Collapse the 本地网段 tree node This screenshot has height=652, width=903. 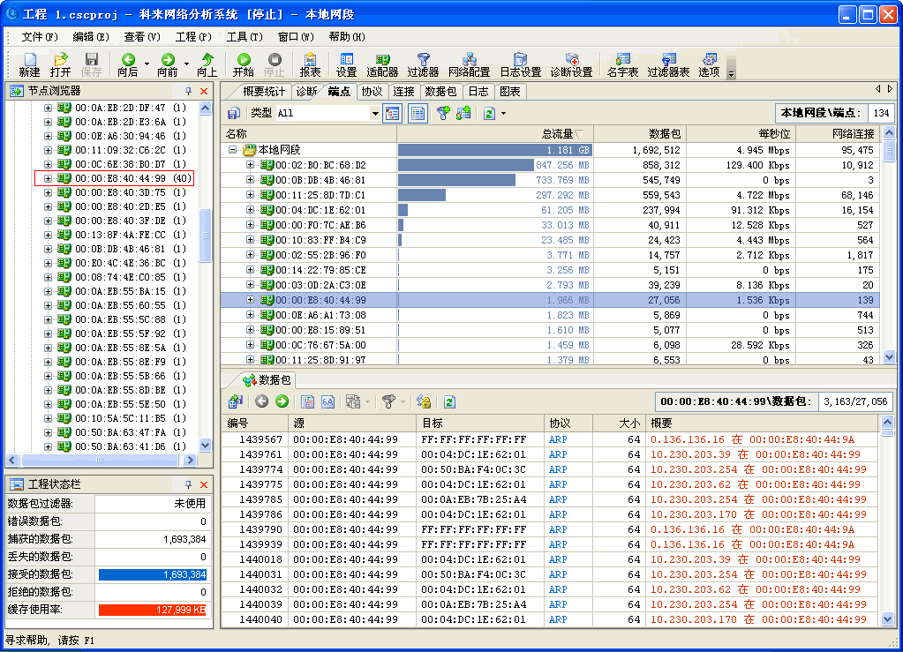[233, 150]
